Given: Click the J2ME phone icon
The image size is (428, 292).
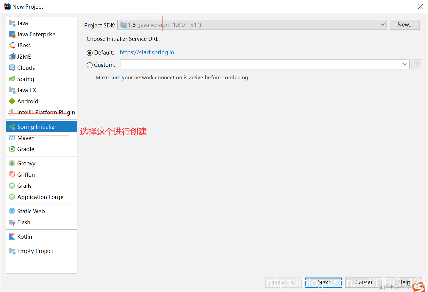Looking at the screenshot, I should (x=12, y=57).
